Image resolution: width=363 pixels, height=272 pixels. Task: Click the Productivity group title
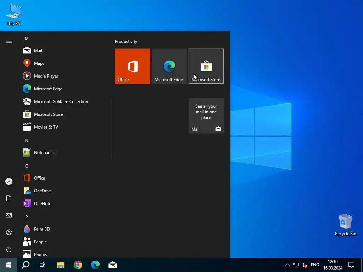pos(126,41)
